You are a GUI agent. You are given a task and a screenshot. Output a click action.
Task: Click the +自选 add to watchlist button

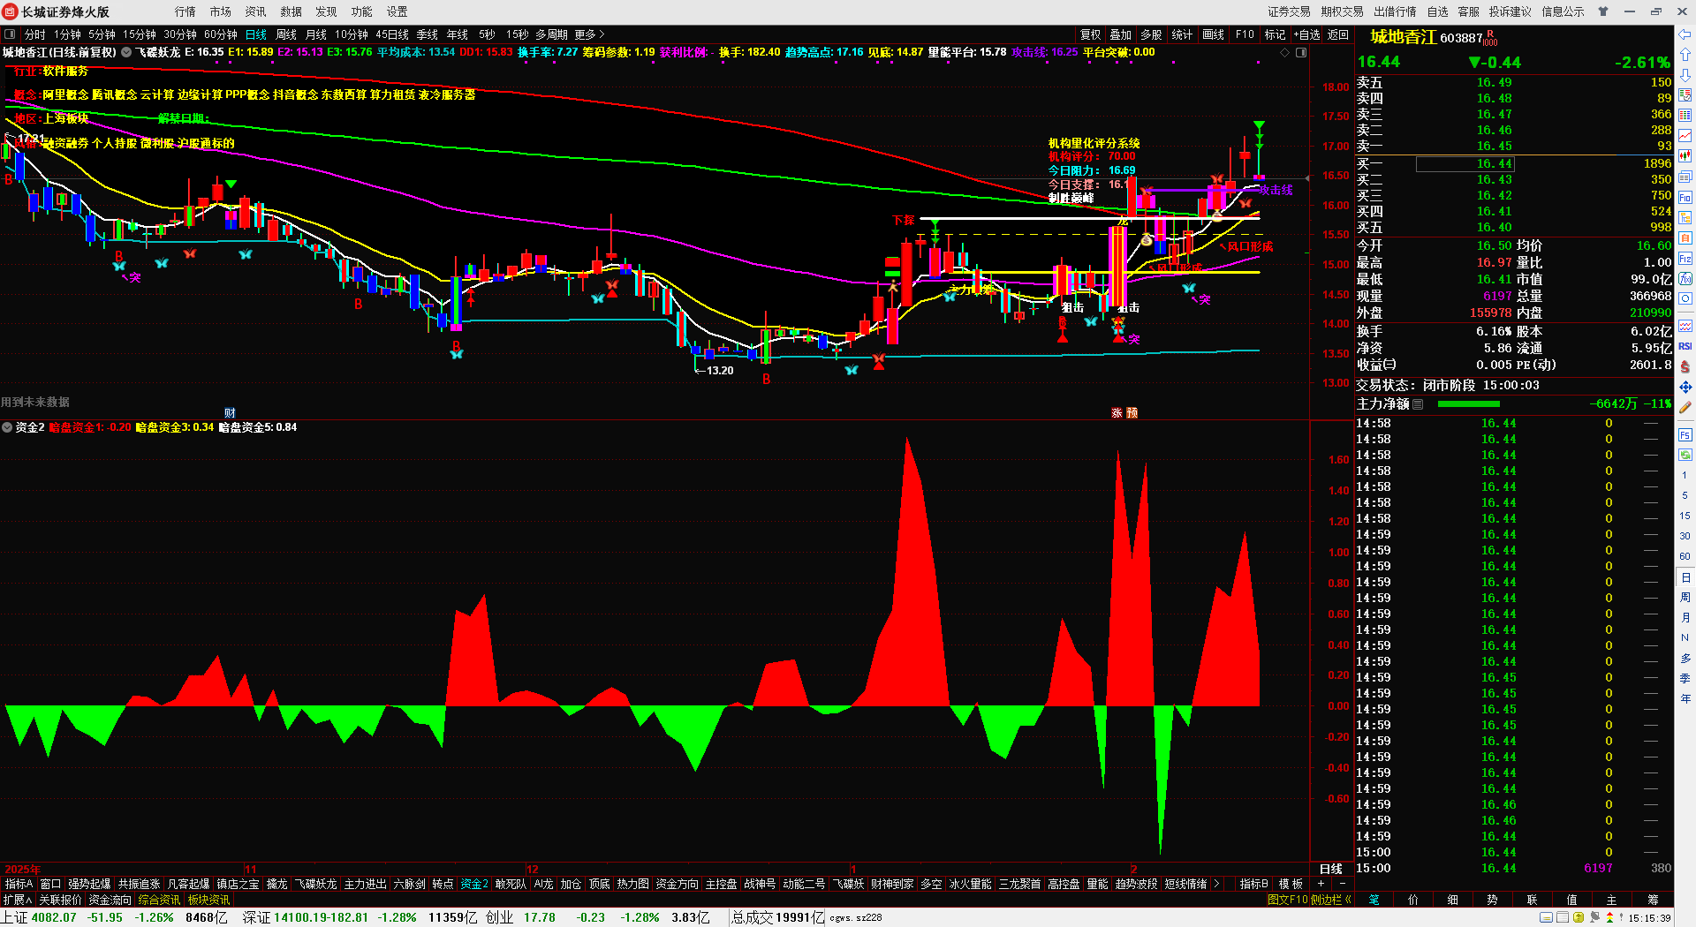1306,34
